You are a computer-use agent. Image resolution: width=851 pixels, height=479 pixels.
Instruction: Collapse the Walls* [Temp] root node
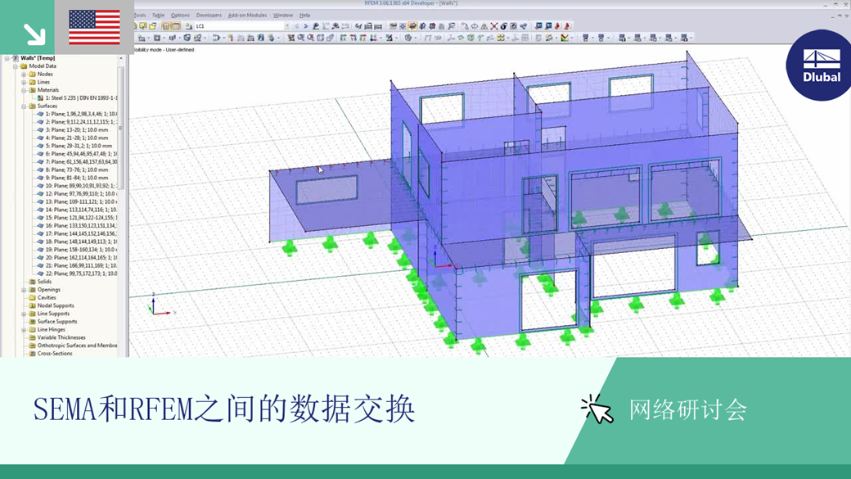[x=7, y=58]
